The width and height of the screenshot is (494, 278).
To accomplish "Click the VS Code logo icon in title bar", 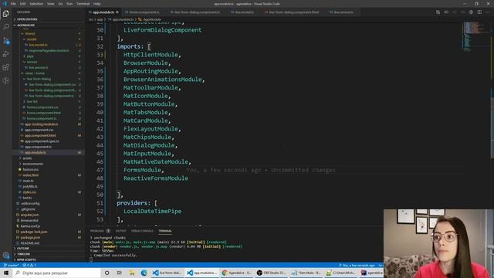I will 5,4.
